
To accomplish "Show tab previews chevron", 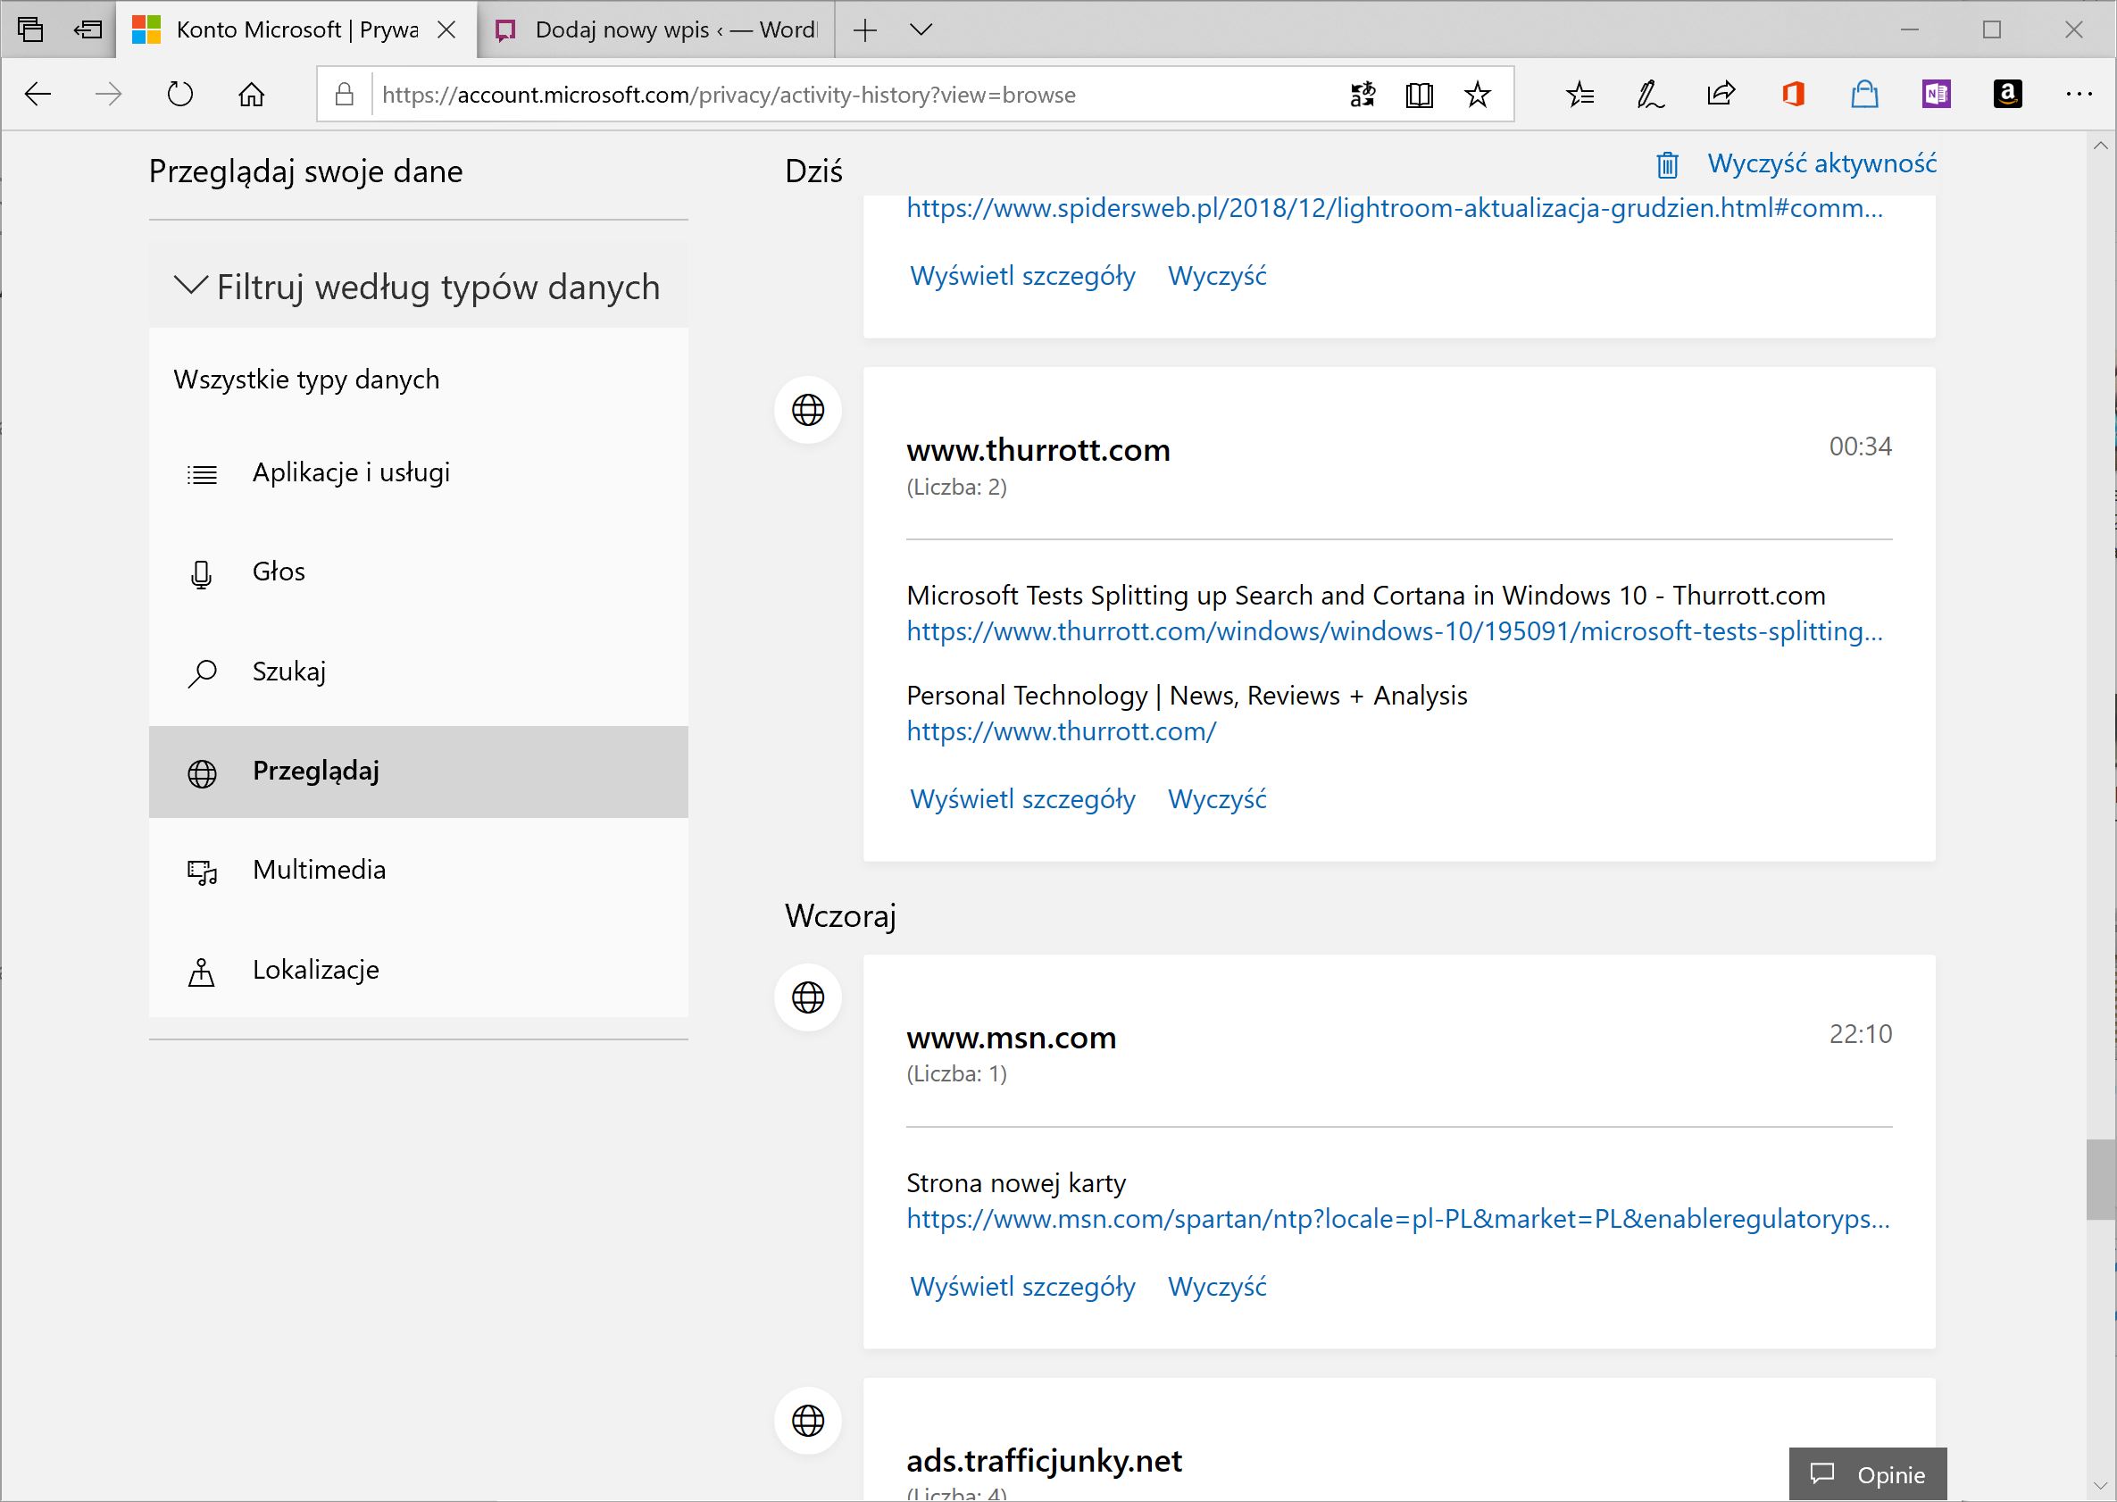I will point(921,29).
